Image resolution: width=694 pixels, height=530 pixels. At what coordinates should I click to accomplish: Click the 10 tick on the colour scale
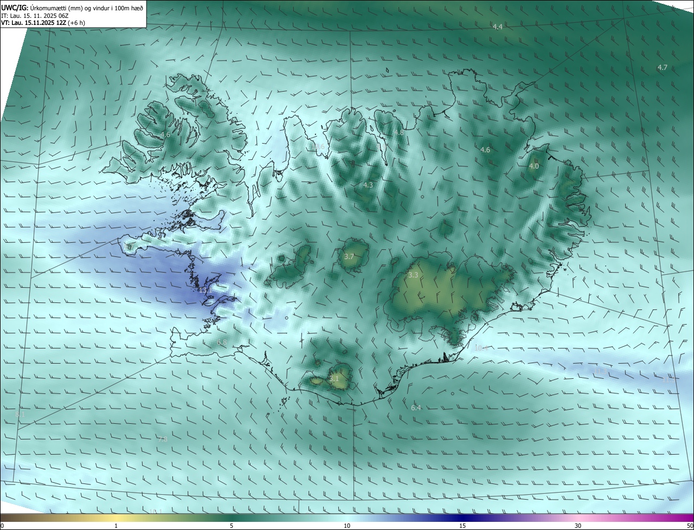tap(347, 526)
